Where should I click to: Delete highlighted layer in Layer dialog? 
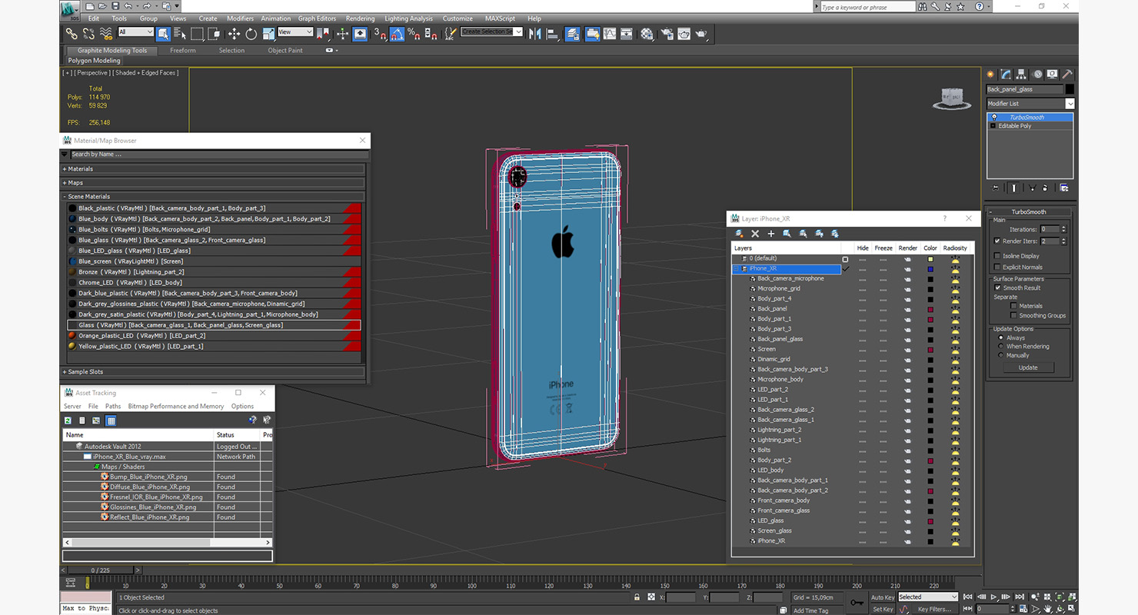click(755, 234)
